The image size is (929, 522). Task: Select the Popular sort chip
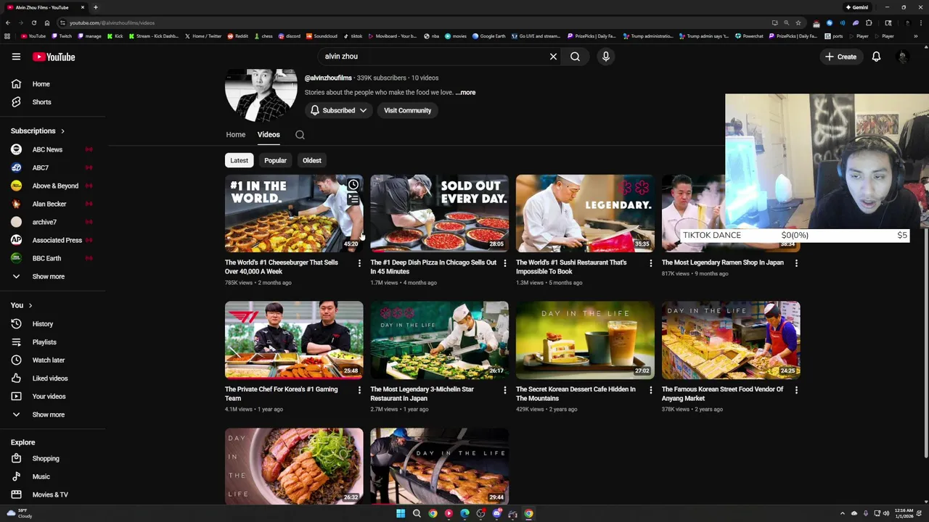(275, 160)
